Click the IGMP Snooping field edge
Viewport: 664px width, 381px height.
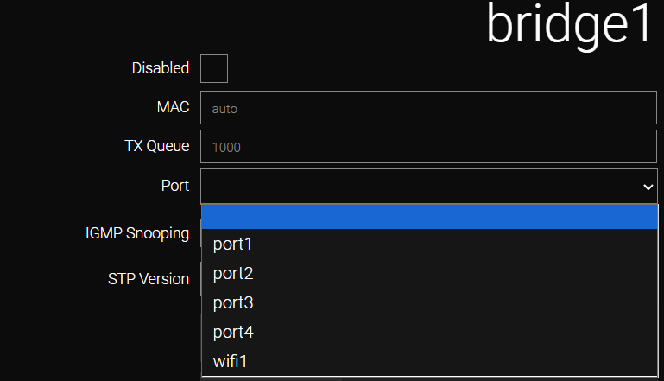(x=200, y=233)
